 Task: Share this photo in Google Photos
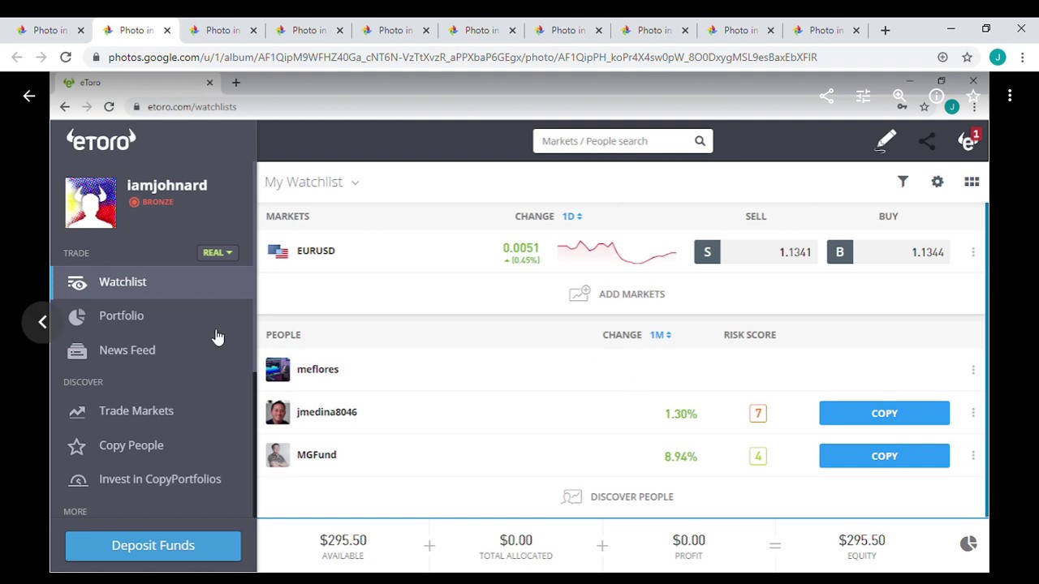click(826, 96)
